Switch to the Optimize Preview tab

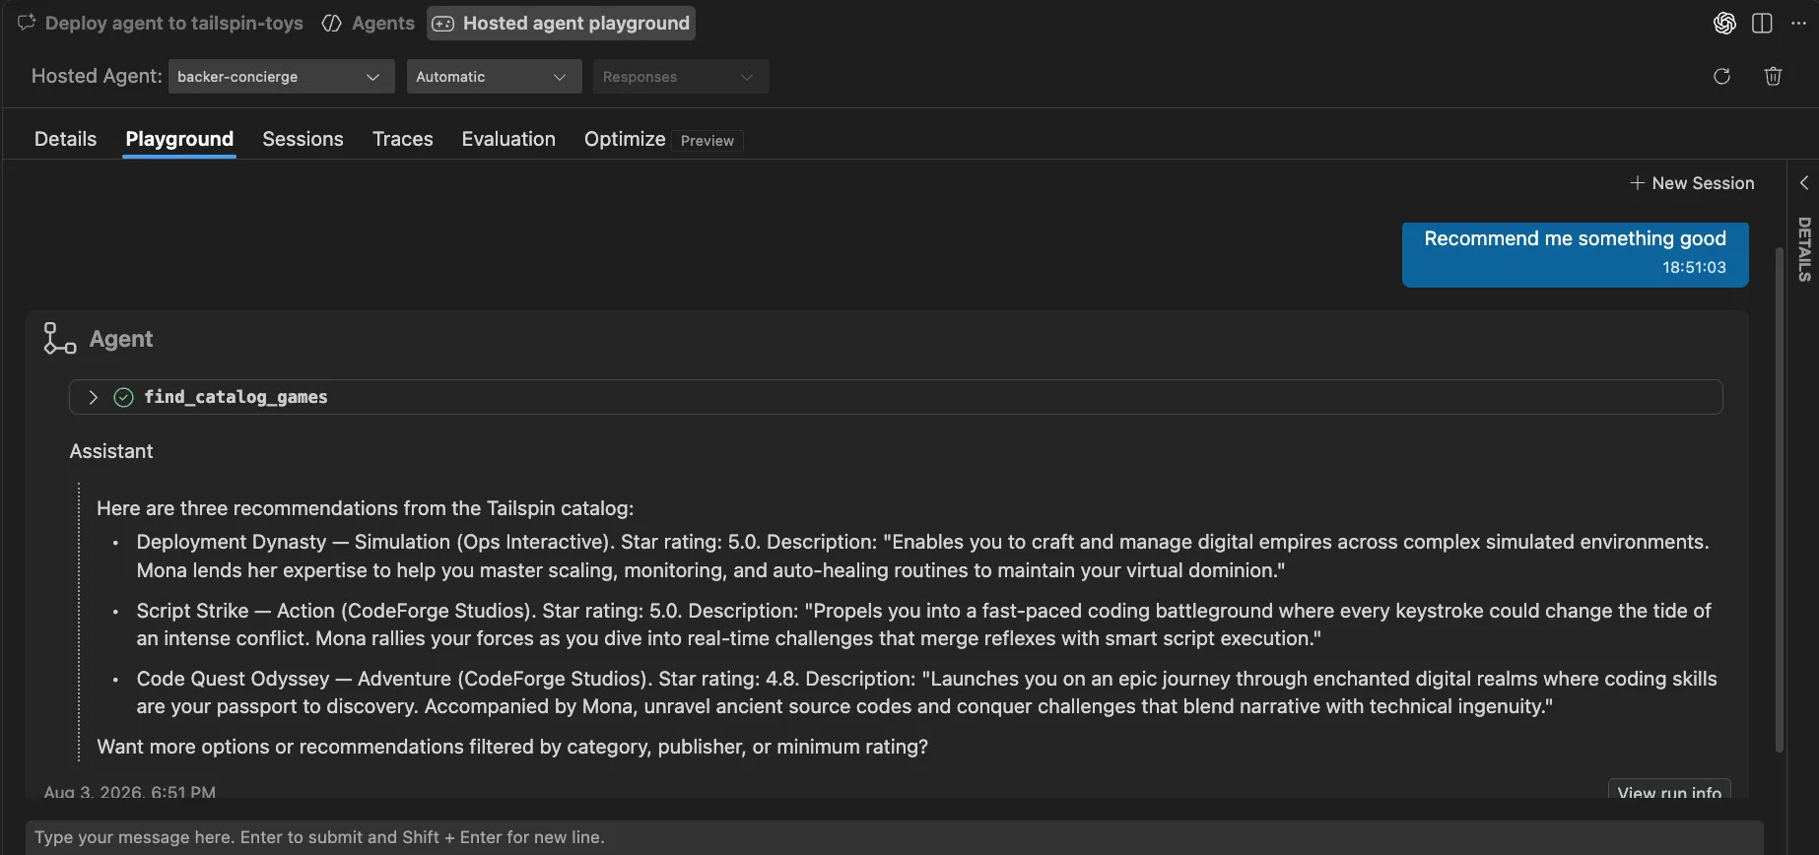pos(662,140)
